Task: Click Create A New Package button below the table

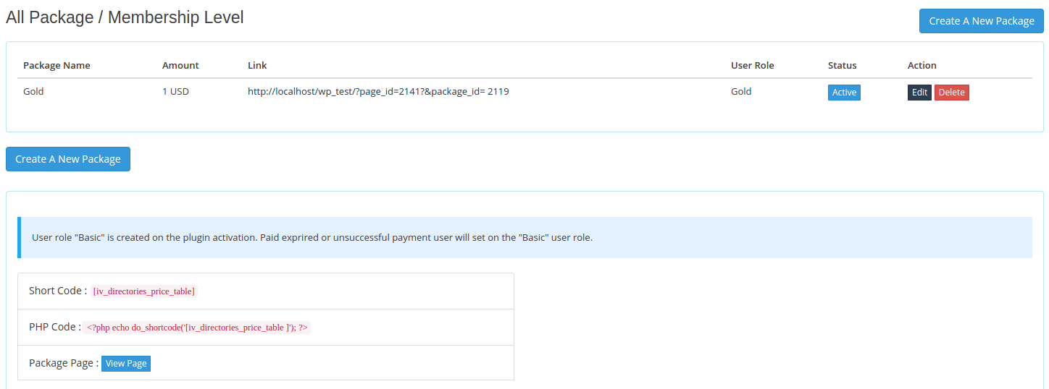Action: 68,159
